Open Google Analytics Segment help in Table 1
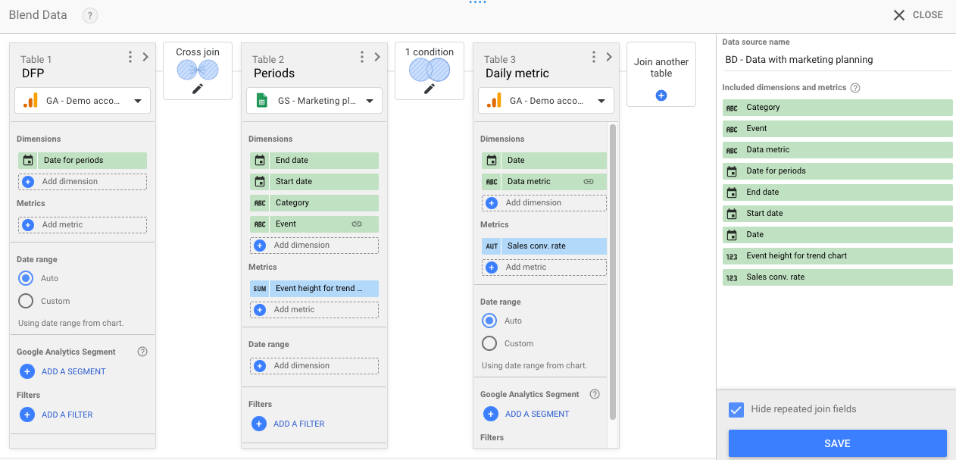 (142, 352)
